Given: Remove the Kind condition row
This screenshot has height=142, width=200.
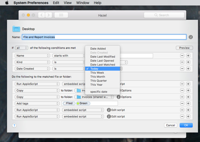Looking at the screenshot, I should click(x=182, y=62).
